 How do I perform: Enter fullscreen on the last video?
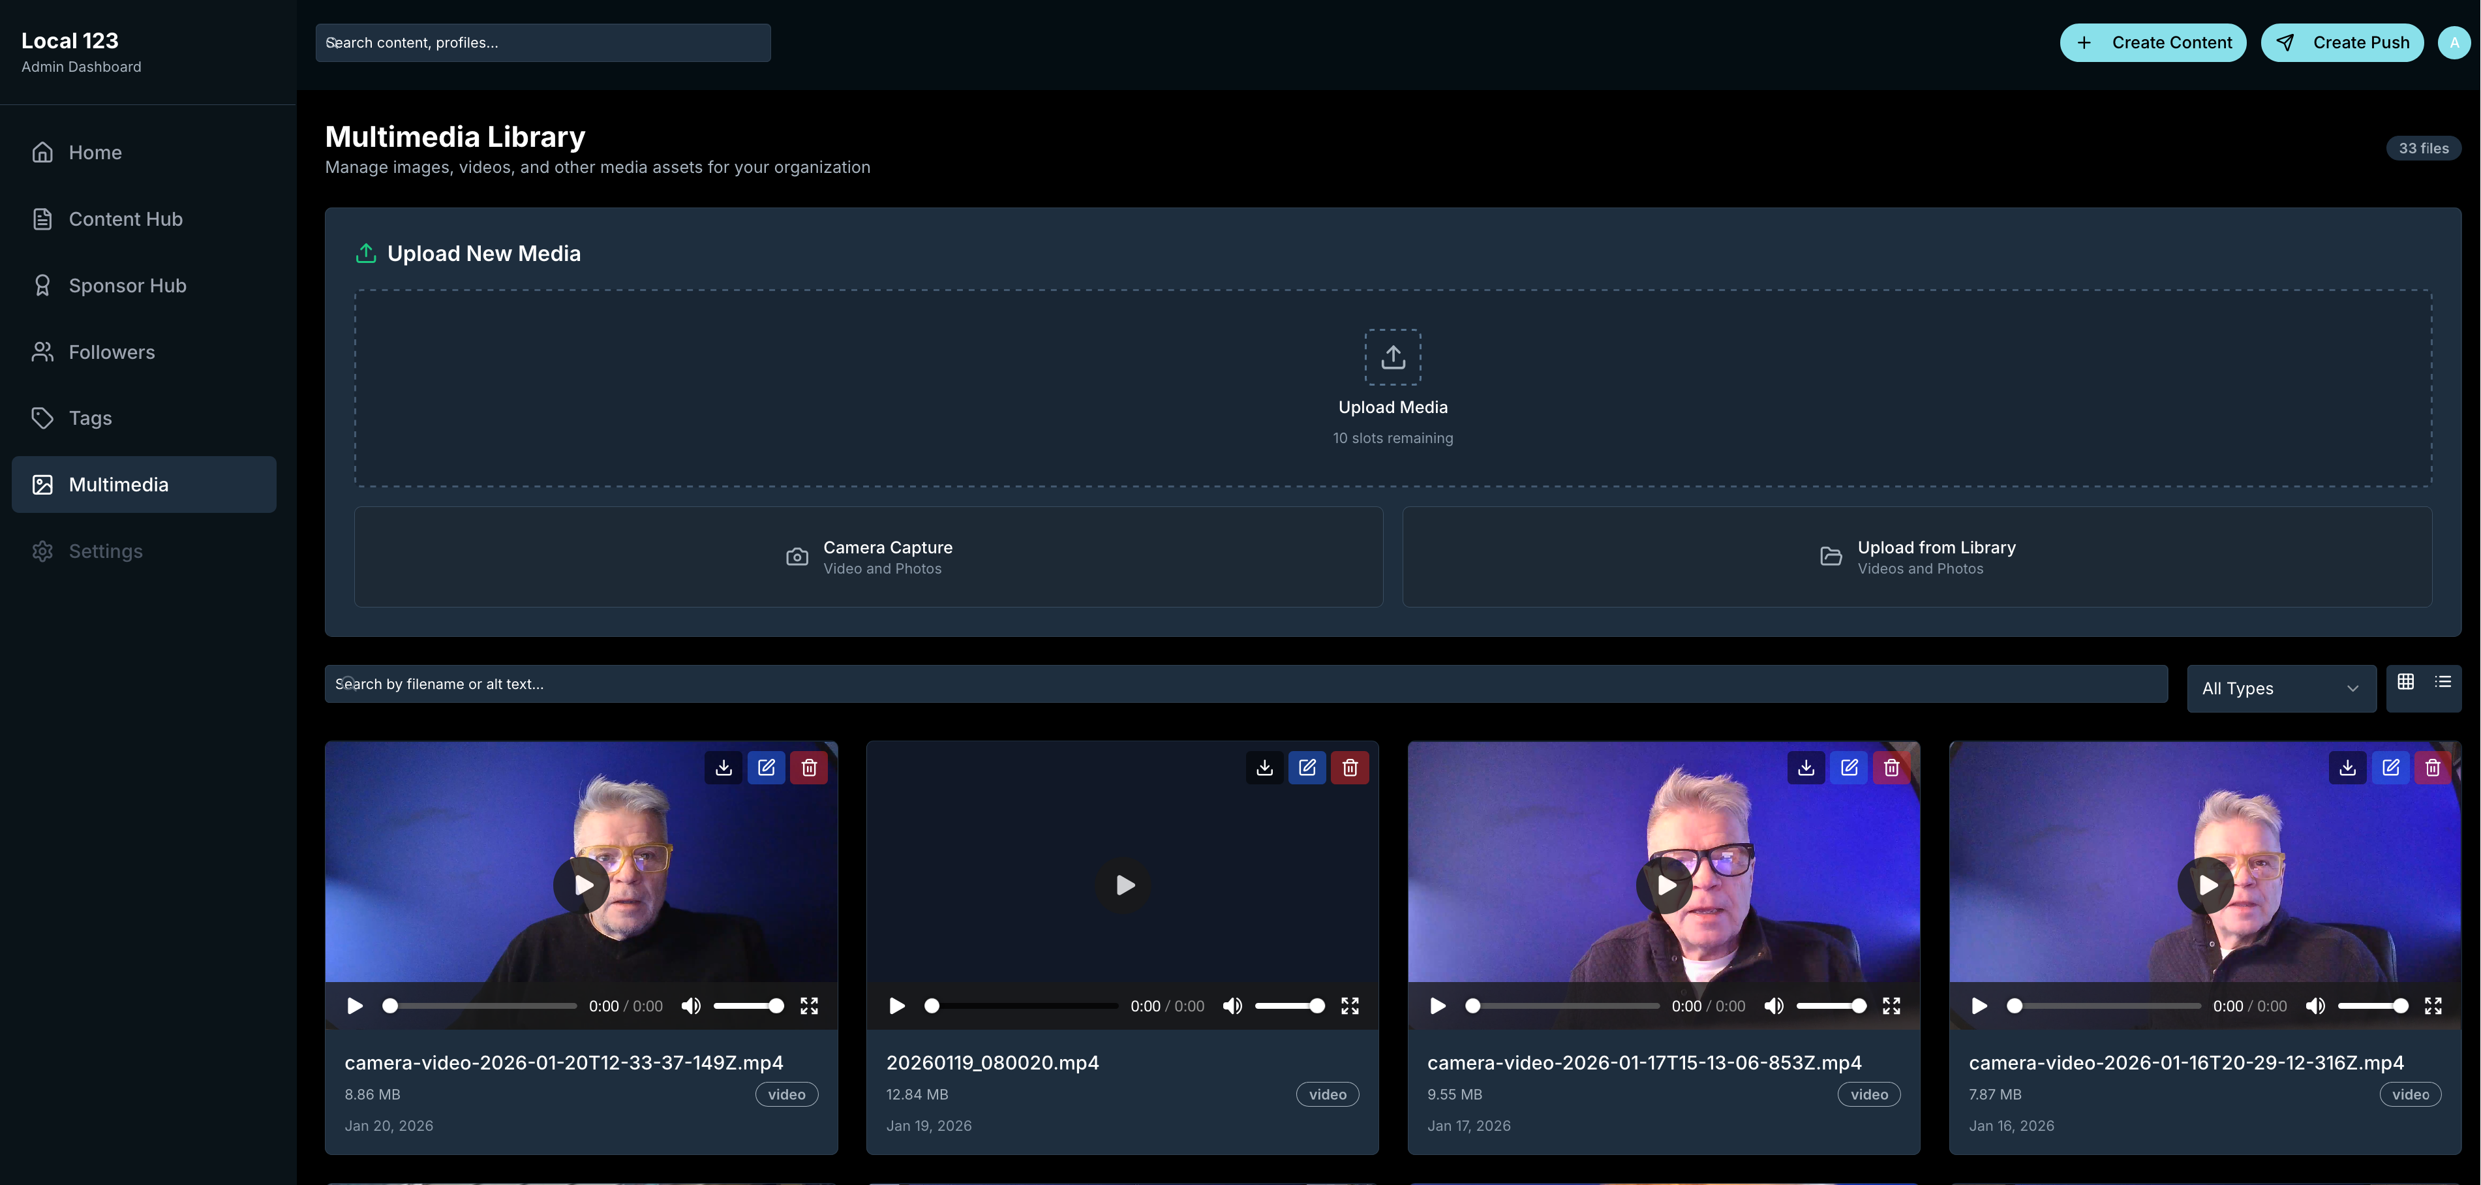[2432, 1005]
